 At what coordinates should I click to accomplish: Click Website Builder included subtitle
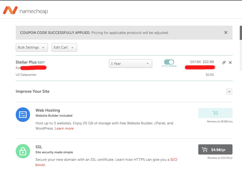pyautogui.click(x=54, y=116)
